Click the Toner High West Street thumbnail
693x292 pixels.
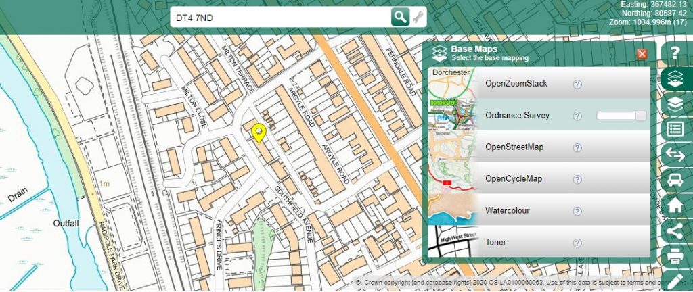tap(452, 241)
